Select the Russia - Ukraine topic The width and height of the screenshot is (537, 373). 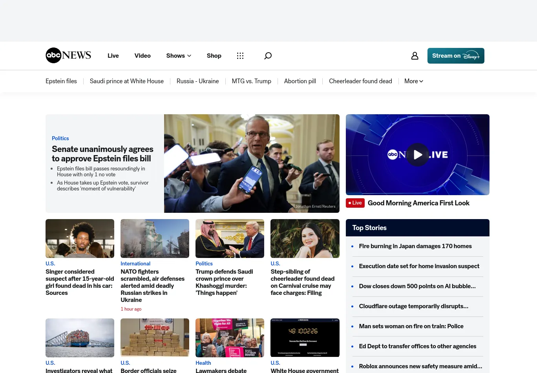[197, 81]
